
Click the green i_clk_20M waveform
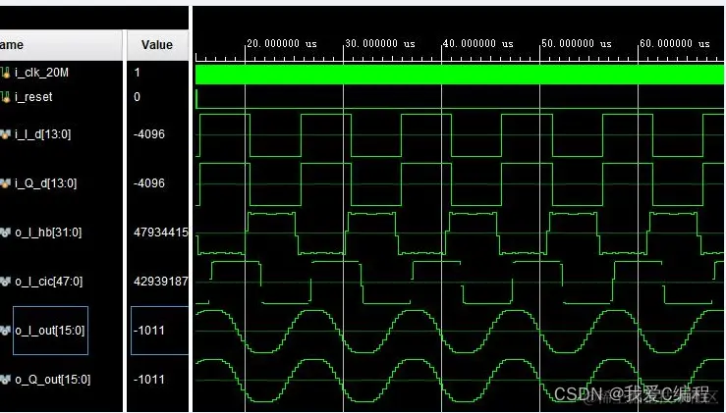[460, 75]
